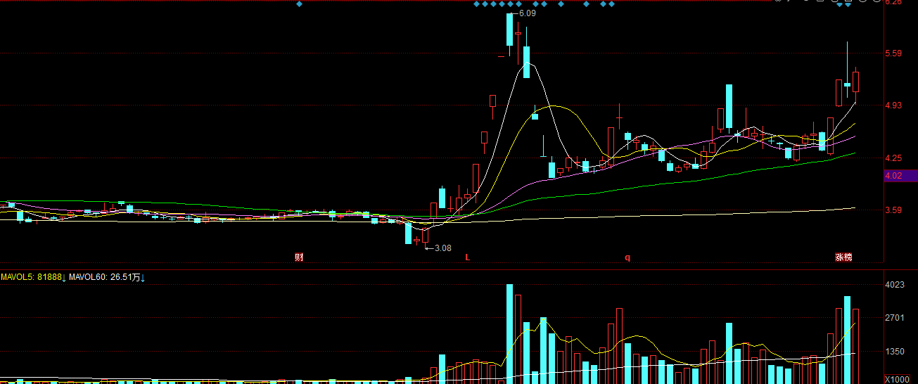This screenshot has width=918, height=384.
Task: Select the cyan candlestick at 3.08 low
Action: 408,233
